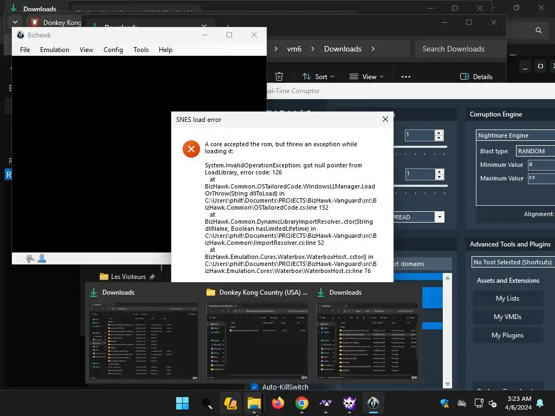This screenshot has height=416, width=555.
Task: Open File Explorer from the taskbar
Action: pos(254,403)
